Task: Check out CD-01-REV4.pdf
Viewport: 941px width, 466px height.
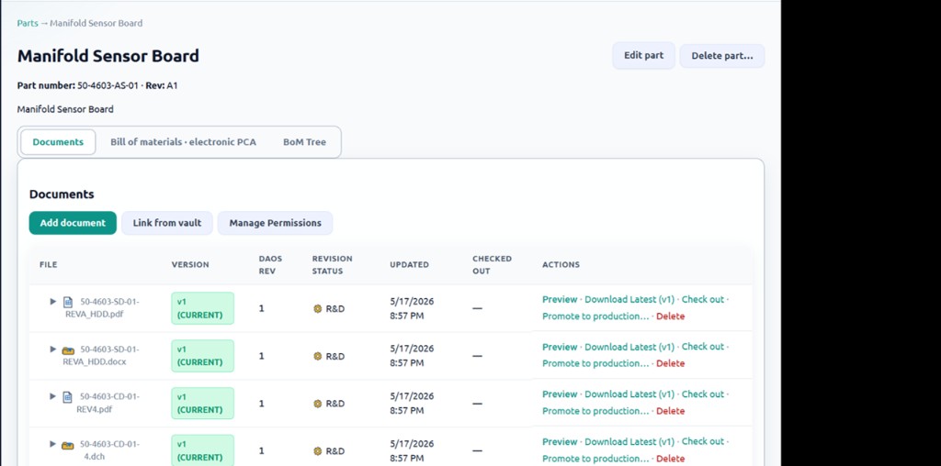Action: click(x=703, y=394)
